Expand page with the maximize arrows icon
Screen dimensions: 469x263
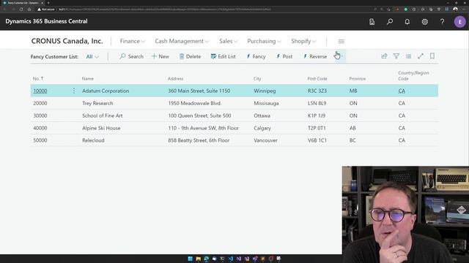(420, 56)
